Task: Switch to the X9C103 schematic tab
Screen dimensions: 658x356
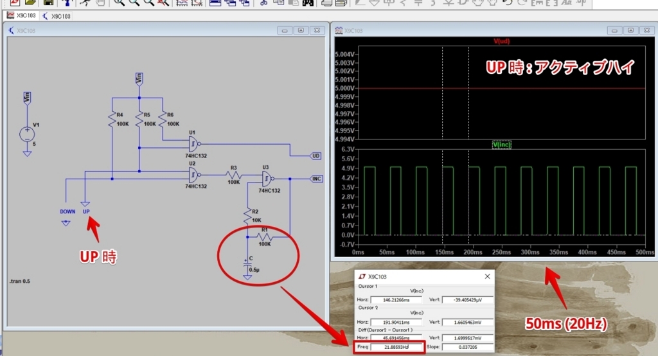Action: (57, 16)
